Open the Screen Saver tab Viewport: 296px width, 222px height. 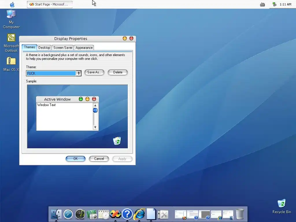coord(63,48)
